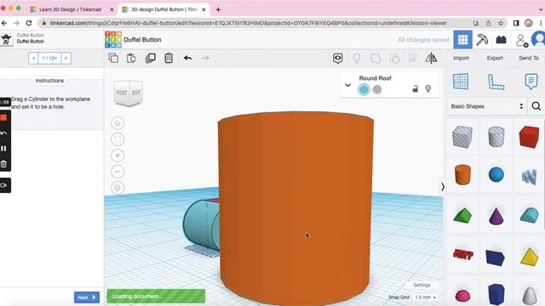This screenshot has height=306, width=545.
Task: Pick the red Text shape
Action: click(x=462, y=255)
